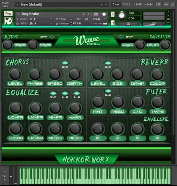Toggle Distort BYP bypass switch

point(52,37)
